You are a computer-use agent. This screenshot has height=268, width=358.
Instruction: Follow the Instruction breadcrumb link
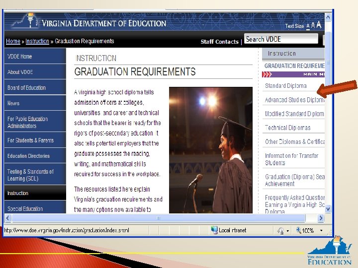[x=37, y=41]
